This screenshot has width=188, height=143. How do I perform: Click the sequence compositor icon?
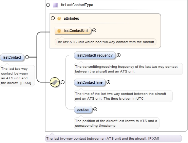click(x=55, y=82)
